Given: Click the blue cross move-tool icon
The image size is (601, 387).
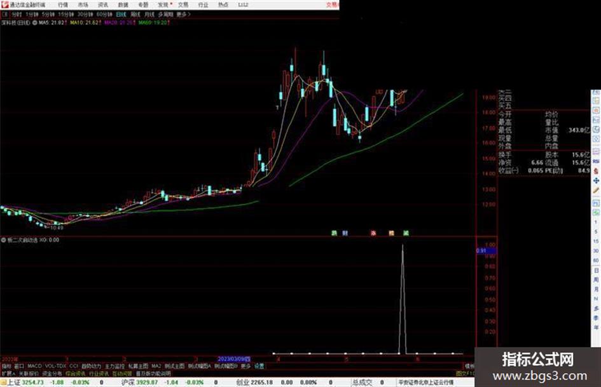Looking at the screenshot, I should click(x=596, y=180).
